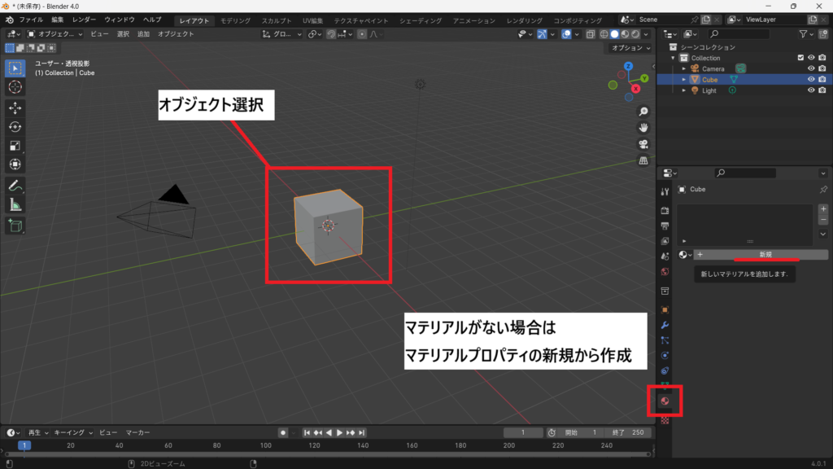Toggle Cube visibility eye in outliner
Image resolution: width=833 pixels, height=469 pixels.
(x=811, y=79)
